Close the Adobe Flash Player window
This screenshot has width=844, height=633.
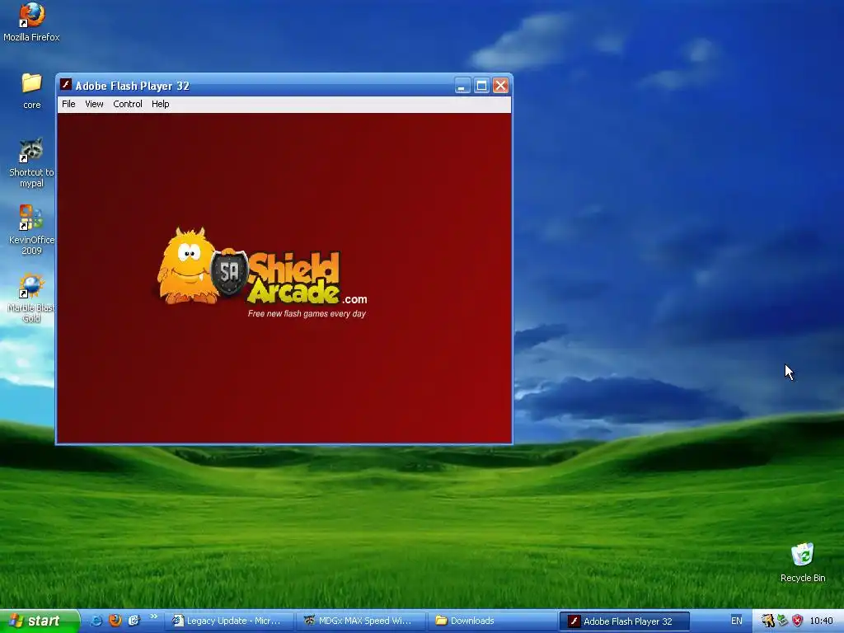point(500,86)
